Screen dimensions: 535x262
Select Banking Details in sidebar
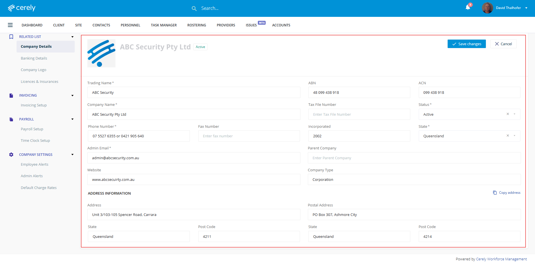(34, 58)
